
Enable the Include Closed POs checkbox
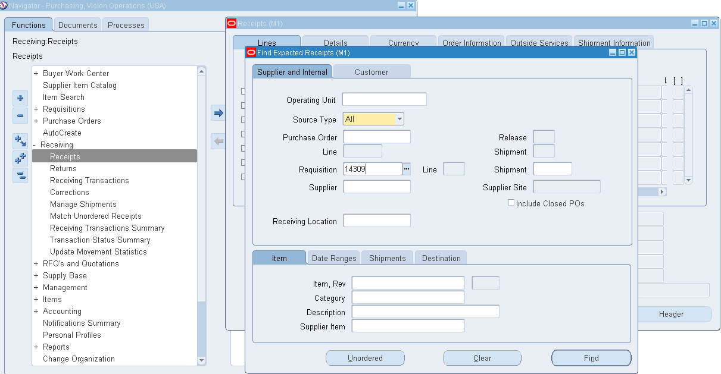coord(511,202)
